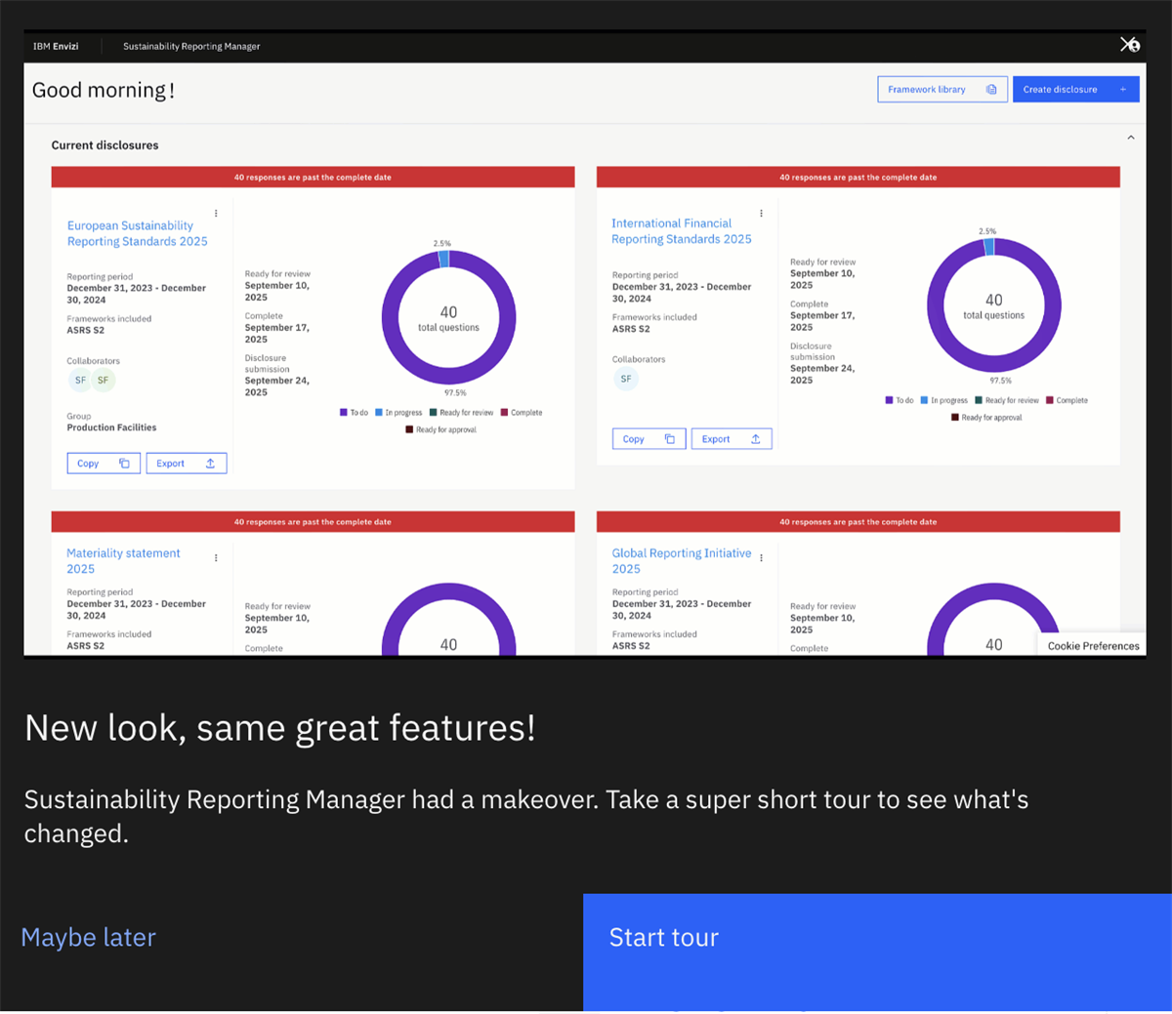Open the overflow menu on Global Reporting Initiative card
This screenshot has width=1172, height=1014.
[x=761, y=558]
